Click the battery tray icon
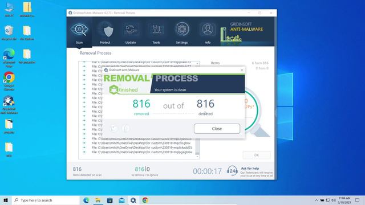 [322, 200]
